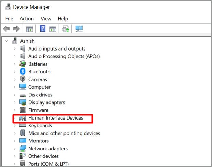Click the Cameras webcam icon
Image resolution: width=212 pixels, height=167 pixels.
pos(23,79)
